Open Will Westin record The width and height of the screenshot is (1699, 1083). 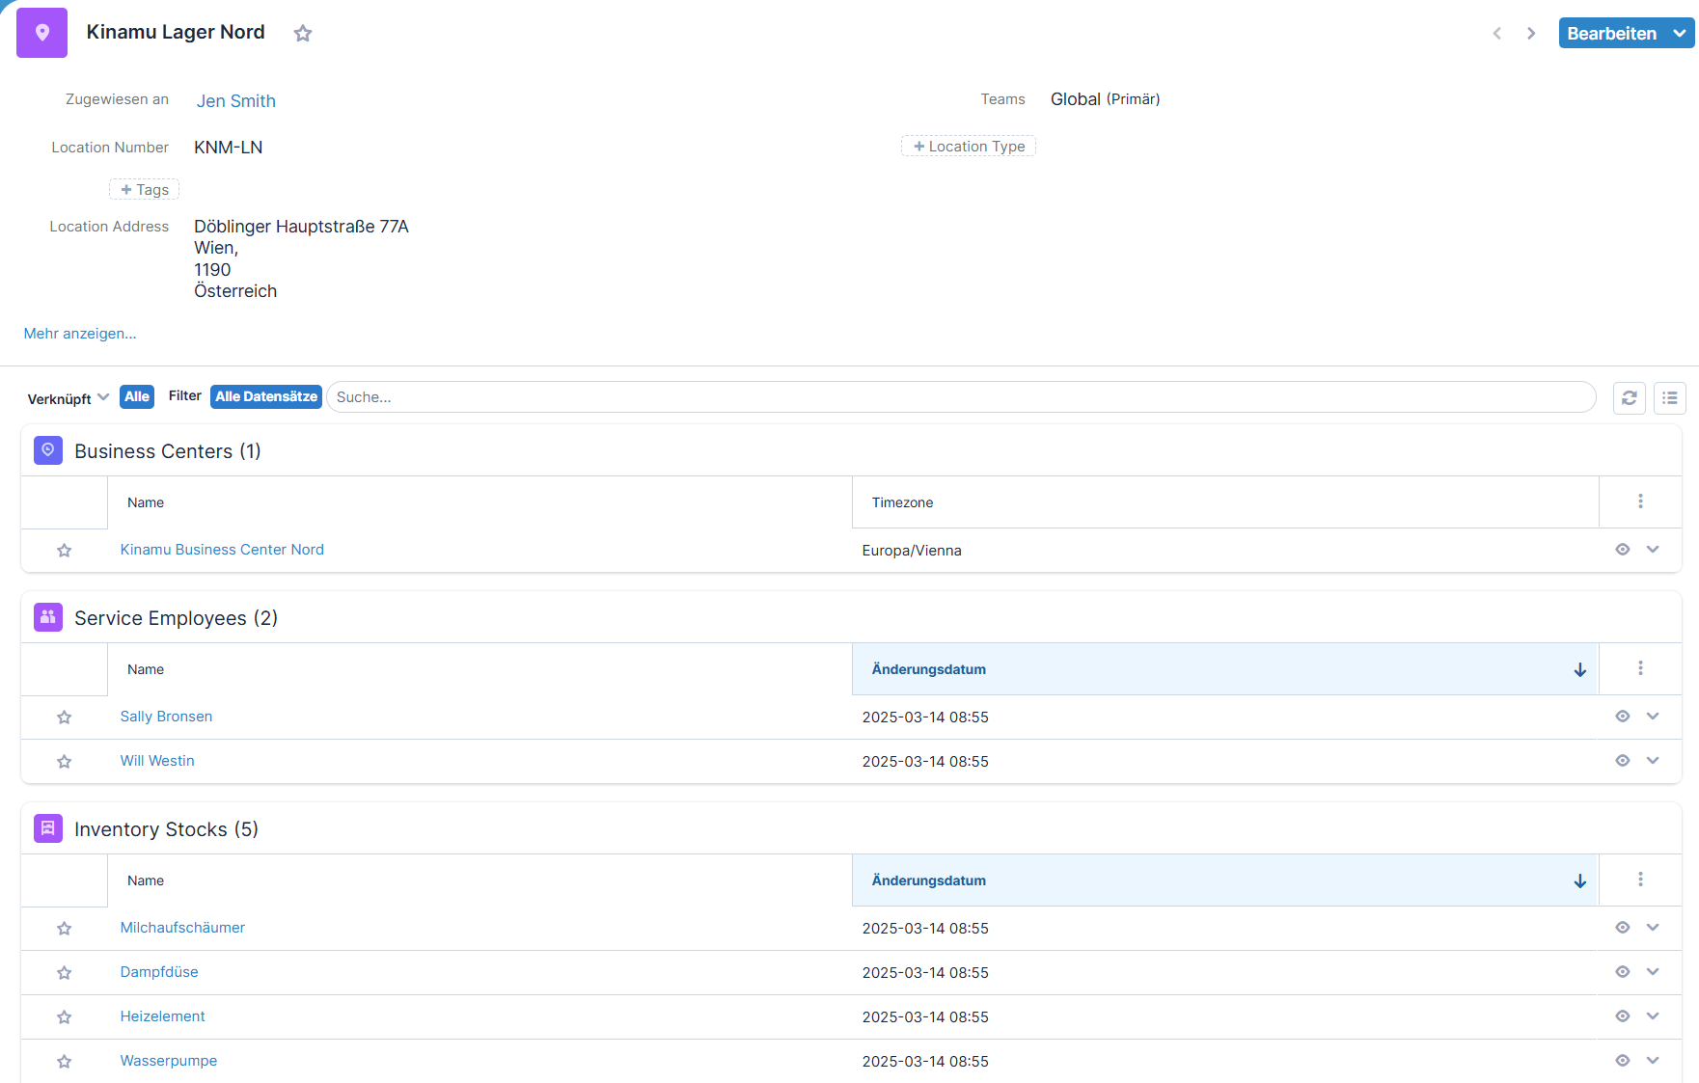tap(157, 761)
